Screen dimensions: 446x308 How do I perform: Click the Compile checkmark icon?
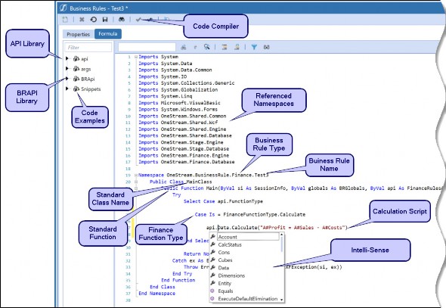pos(138,20)
